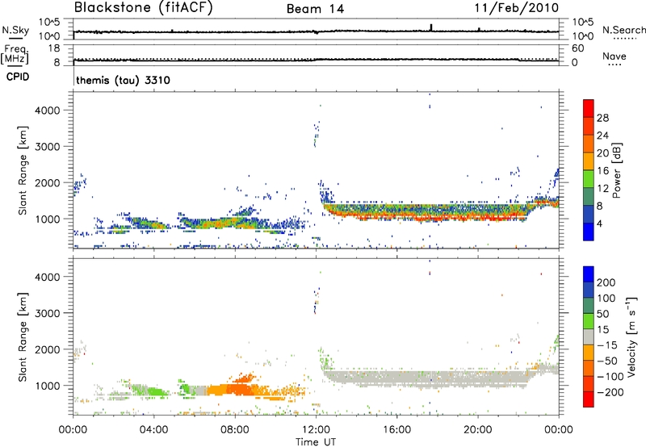Click the '08:00' time axis tick label
Viewport: 646px width, 447px height.
(x=235, y=430)
